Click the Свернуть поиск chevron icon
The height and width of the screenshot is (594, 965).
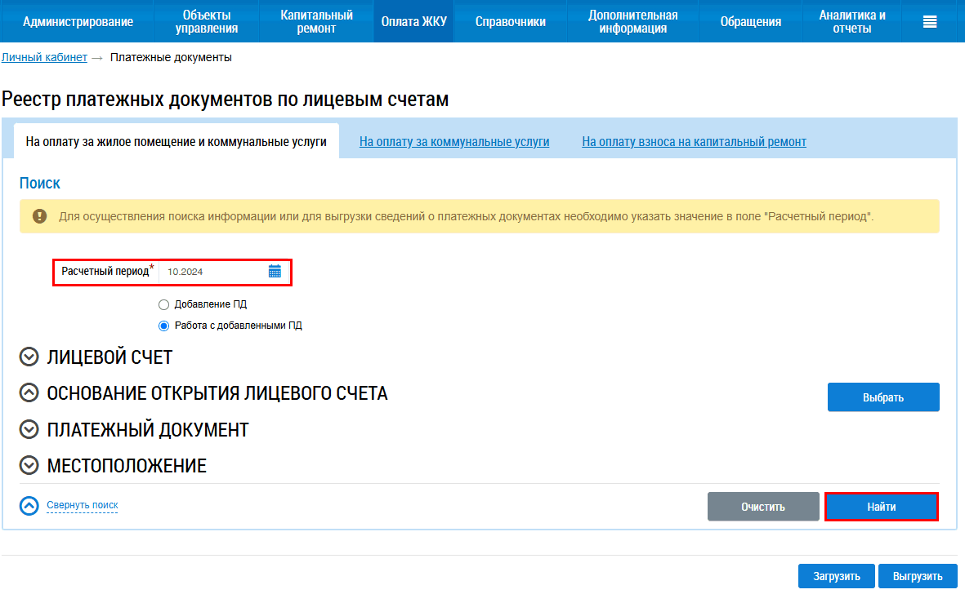click(x=29, y=506)
